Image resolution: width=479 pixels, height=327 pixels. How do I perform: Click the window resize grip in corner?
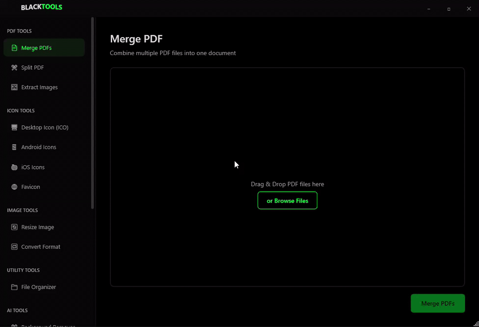tap(476, 324)
